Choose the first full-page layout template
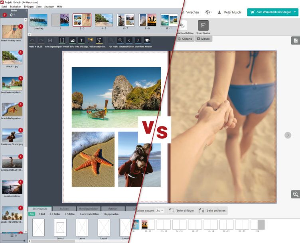This screenshot has height=243, width=300. pos(38,227)
